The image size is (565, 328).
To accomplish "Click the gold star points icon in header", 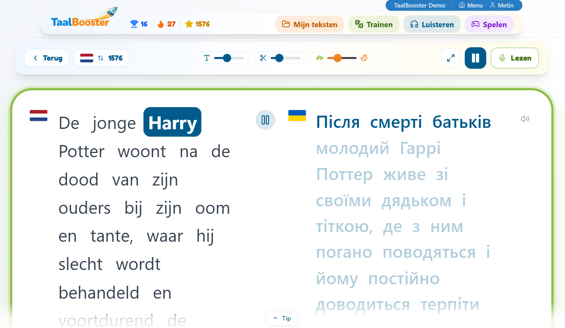I will [x=189, y=24].
